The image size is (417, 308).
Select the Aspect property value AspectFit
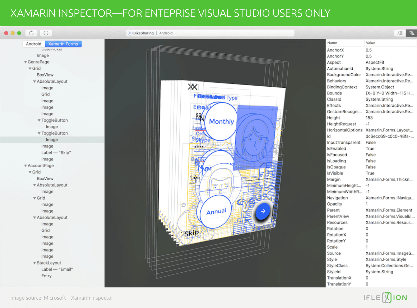click(x=375, y=62)
